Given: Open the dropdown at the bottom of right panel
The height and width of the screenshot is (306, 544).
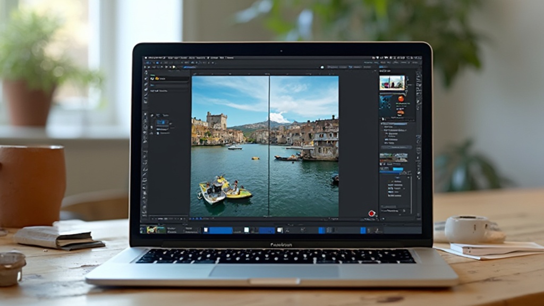Looking at the screenshot, I should pyautogui.click(x=396, y=211).
